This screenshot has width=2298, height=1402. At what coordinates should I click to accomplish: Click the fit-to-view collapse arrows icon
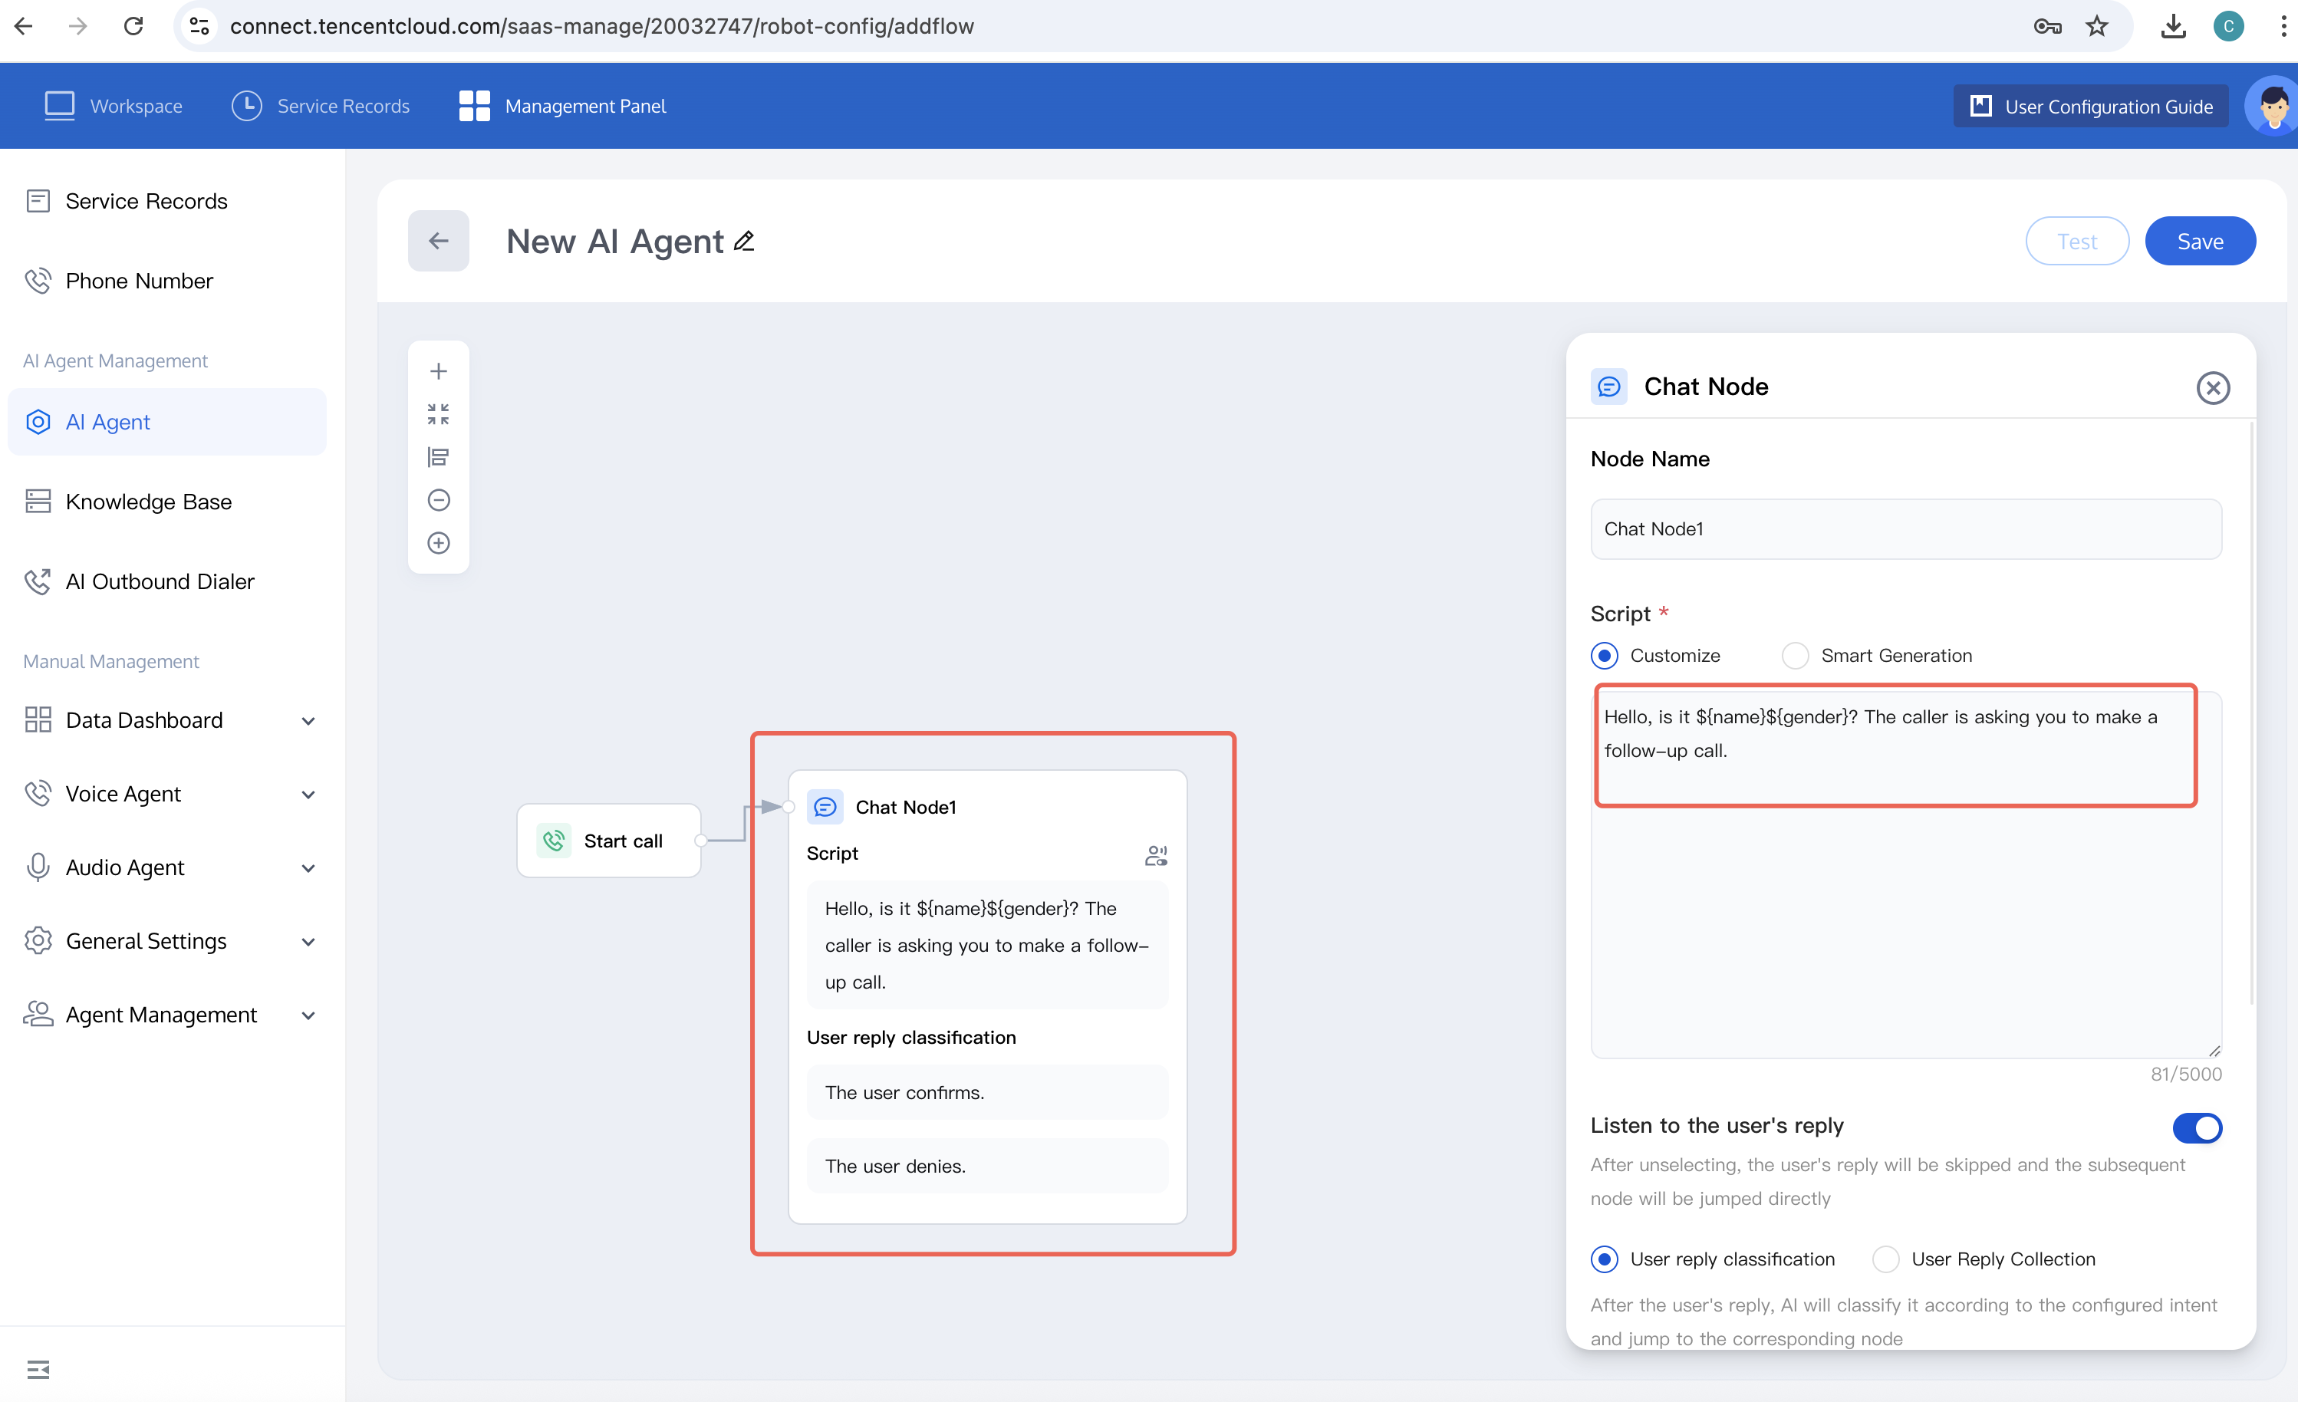438,414
